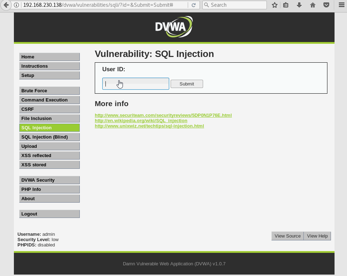Click the View Help button
This screenshot has height=276, width=347.
[317, 236]
